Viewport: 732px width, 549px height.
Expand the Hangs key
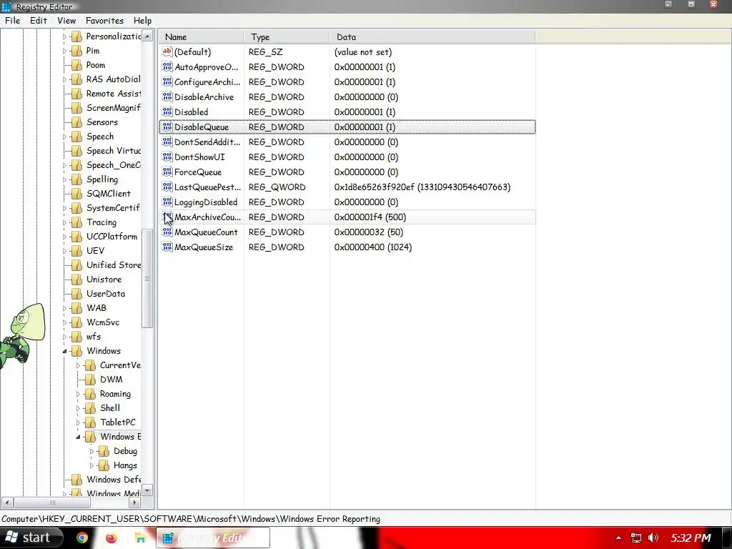click(91, 465)
